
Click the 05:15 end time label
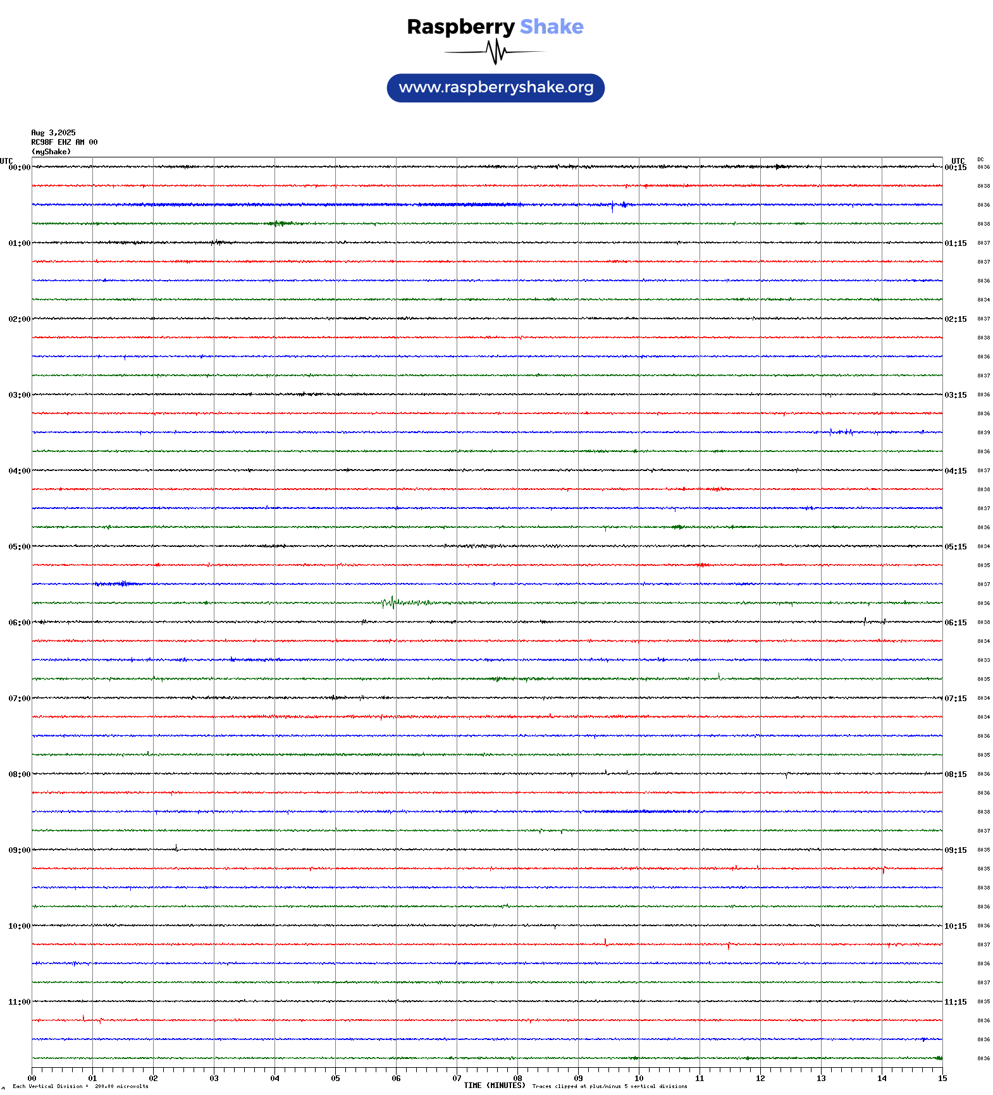956,547
